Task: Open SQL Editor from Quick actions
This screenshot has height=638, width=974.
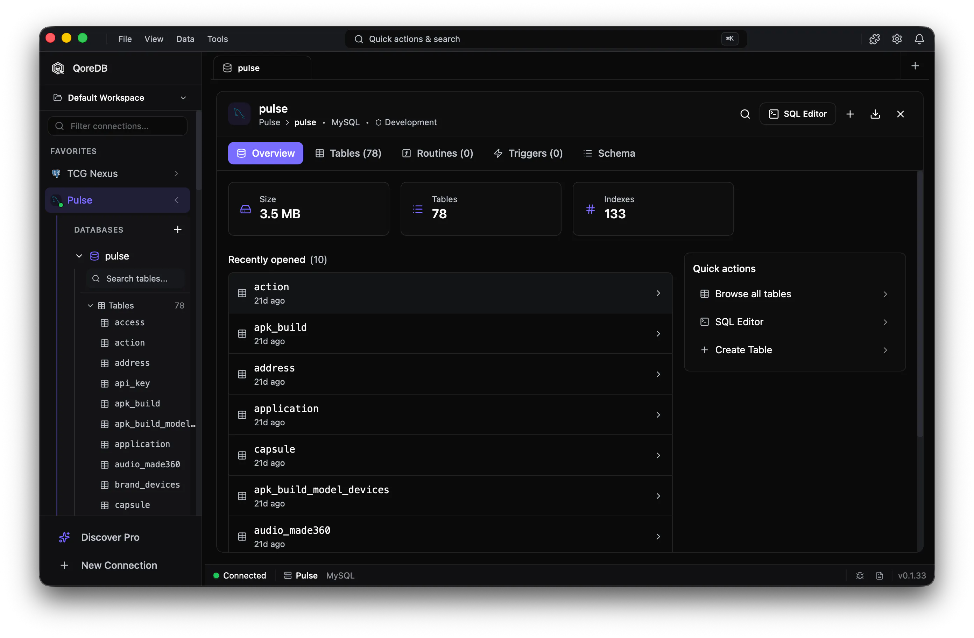Action: pos(795,322)
